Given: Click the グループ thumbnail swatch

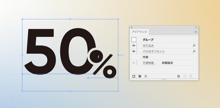Looking at the screenshot, I should coord(134,40).
